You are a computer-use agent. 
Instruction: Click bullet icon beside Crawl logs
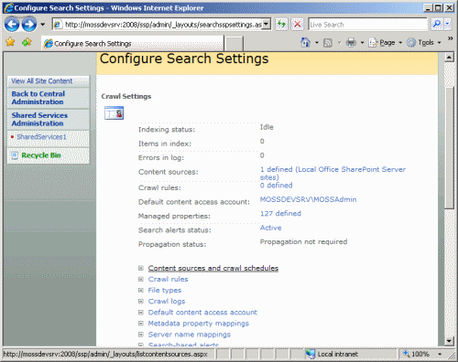click(141, 301)
